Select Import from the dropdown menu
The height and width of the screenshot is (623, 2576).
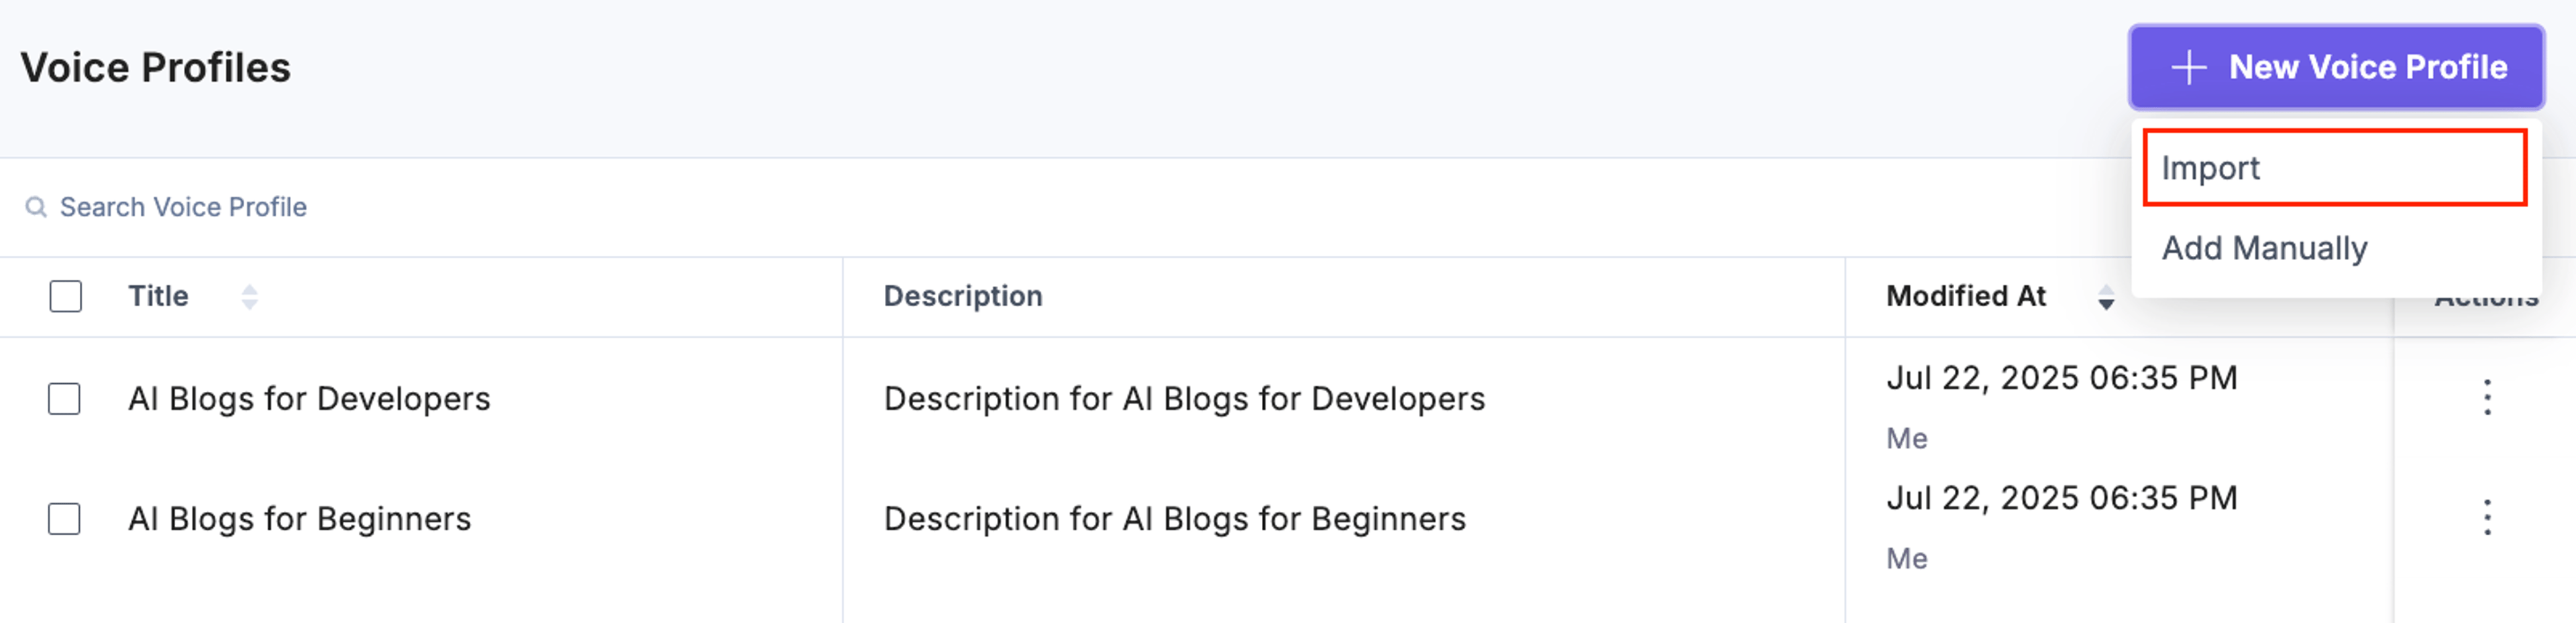[2335, 167]
